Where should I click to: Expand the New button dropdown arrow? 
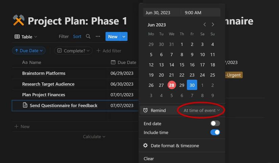pos(124,36)
